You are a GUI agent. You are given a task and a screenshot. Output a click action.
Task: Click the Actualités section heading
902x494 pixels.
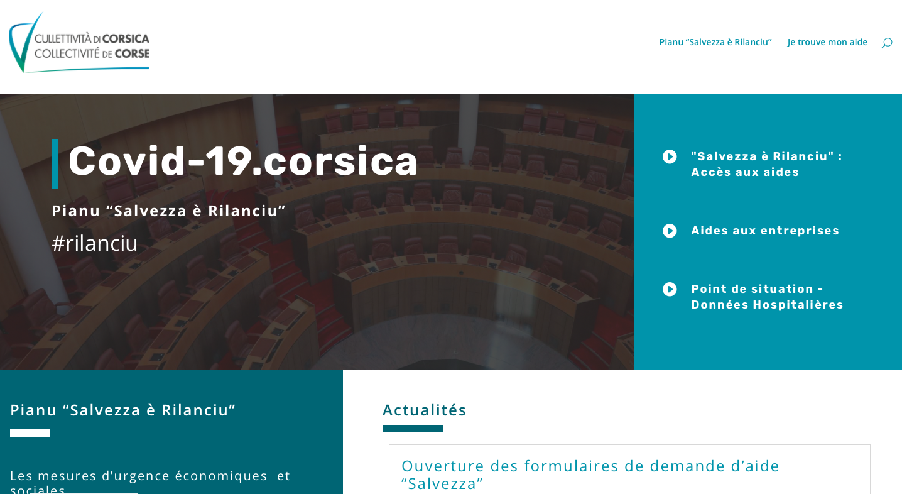point(425,410)
